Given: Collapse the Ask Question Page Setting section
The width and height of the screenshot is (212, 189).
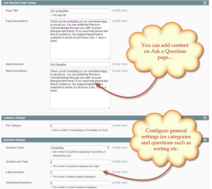Looking at the screenshot, I should [x=205, y=3].
